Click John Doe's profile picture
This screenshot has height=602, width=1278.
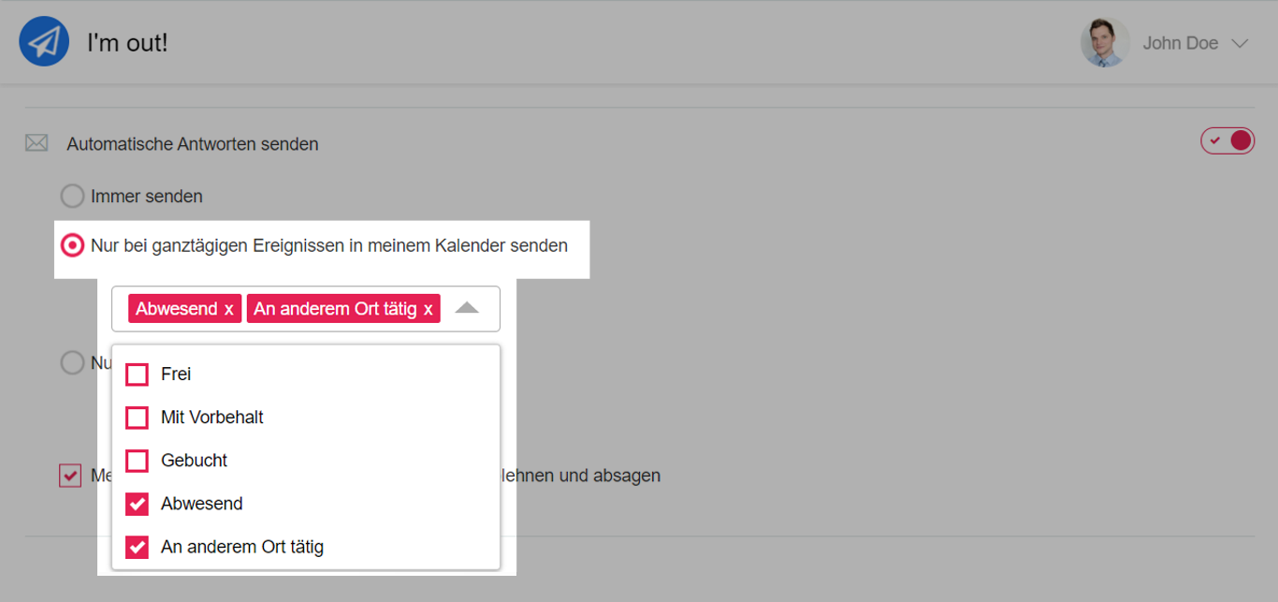(x=1104, y=43)
